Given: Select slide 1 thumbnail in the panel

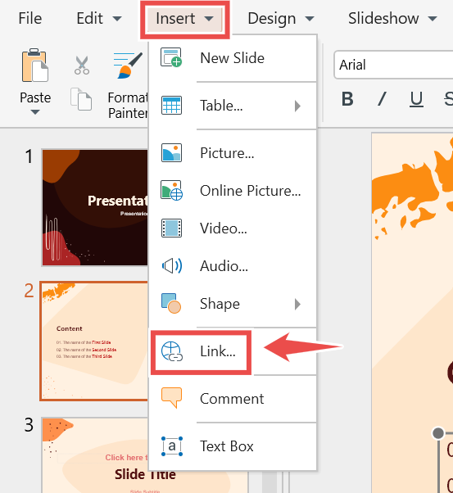Looking at the screenshot, I should [x=95, y=207].
